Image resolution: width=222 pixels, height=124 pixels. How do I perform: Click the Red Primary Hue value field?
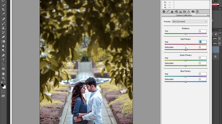point(203,42)
